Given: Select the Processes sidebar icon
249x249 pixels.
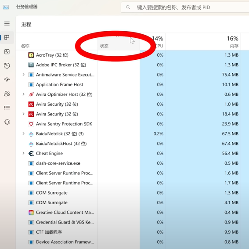Looking at the screenshot, I should (7, 37).
